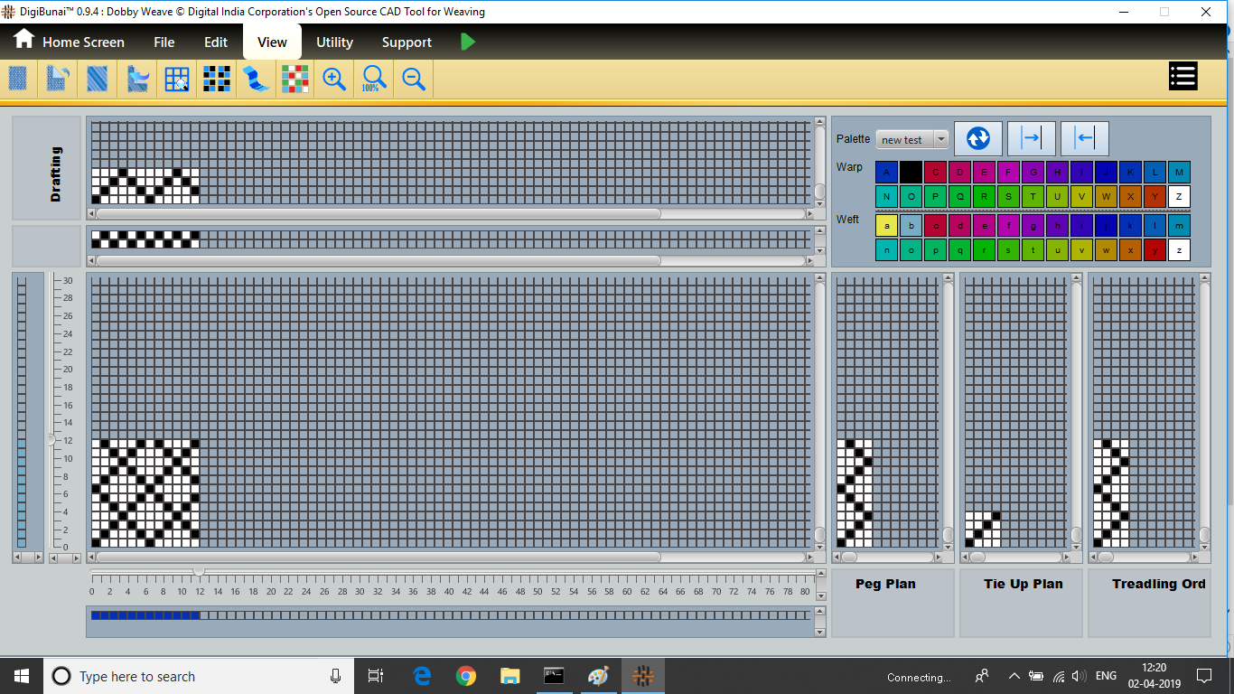Reset zoom with the 100% magnifier

coord(374,80)
